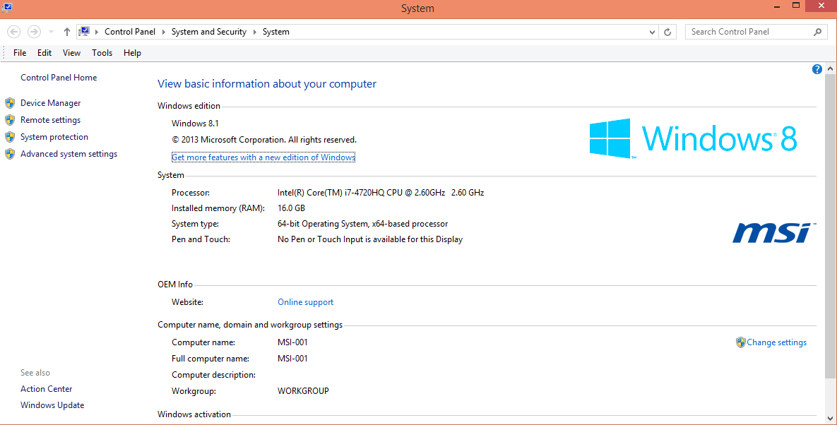The width and height of the screenshot is (837, 425).
Task: Click the refresh button in address bar
Action: (668, 32)
